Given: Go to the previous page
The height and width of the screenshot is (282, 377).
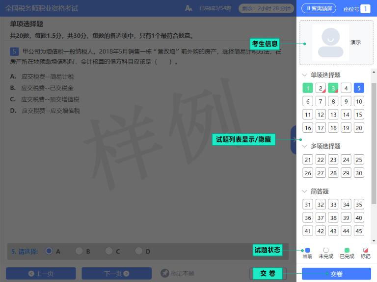Looking at the screenshot, I should pos(41,273).
